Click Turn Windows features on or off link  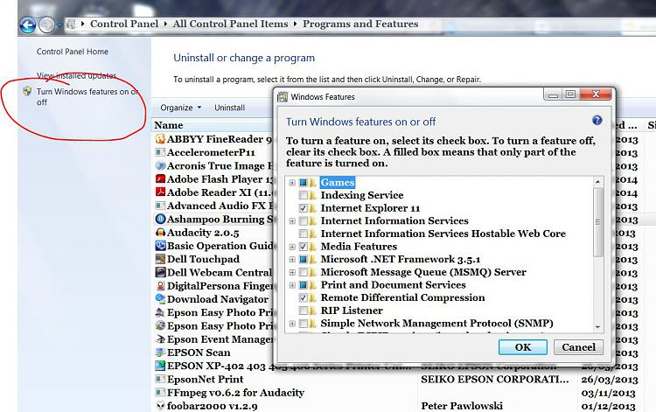(x=87, y=96)
